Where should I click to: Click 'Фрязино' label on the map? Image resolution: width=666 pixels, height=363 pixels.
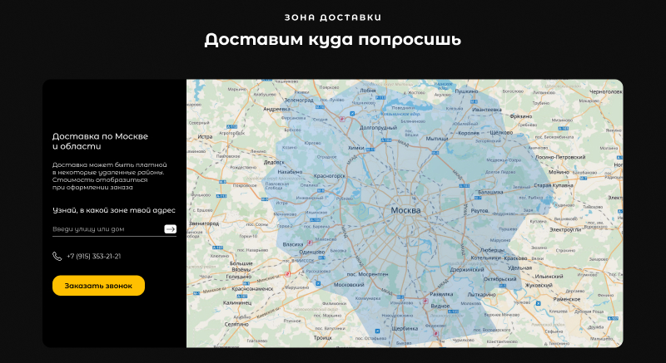point(521,116)
